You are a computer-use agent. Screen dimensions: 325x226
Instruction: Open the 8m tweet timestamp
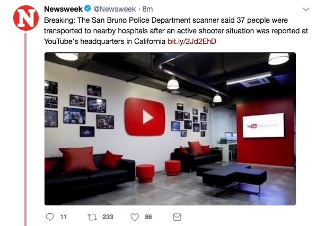coord(147,9)
